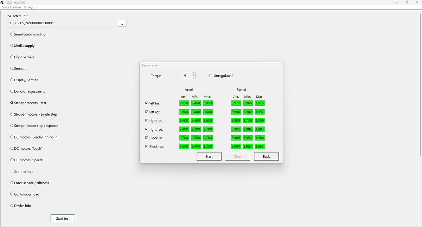Click the Start test button

tap(63, 218)
